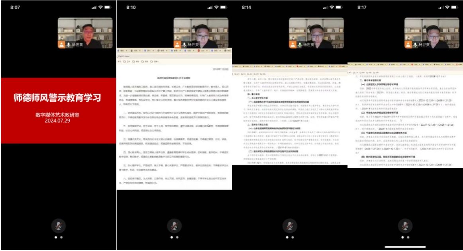Image resolution: width=463 pixels, height=251 pixels.
Task: Tap the muted microphone button in the 8:07 screen
Action: point(58,226)
